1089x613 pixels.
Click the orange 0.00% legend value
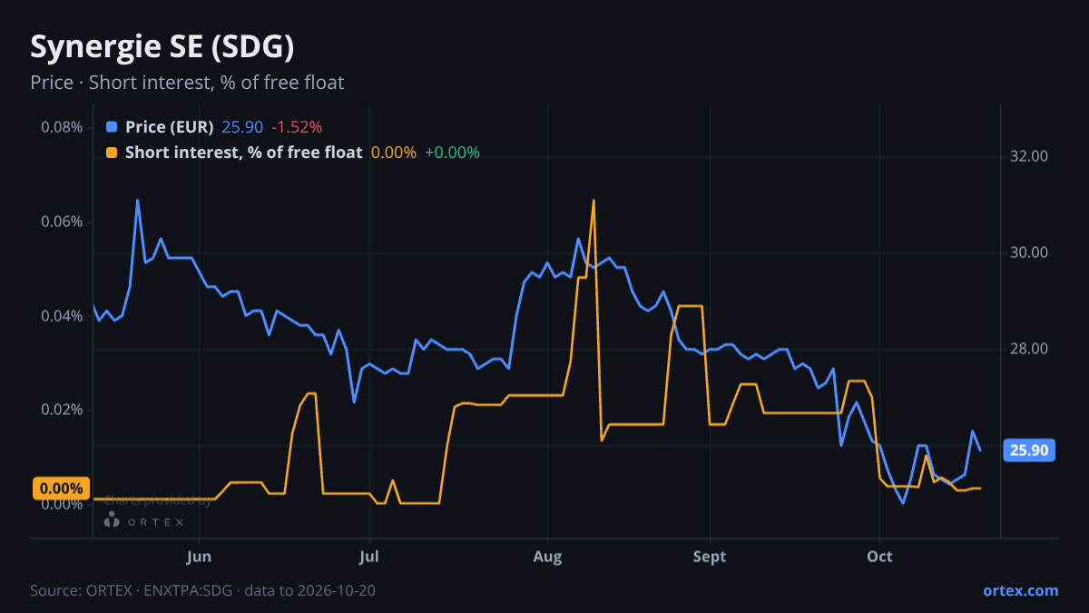tap(394, 153)
